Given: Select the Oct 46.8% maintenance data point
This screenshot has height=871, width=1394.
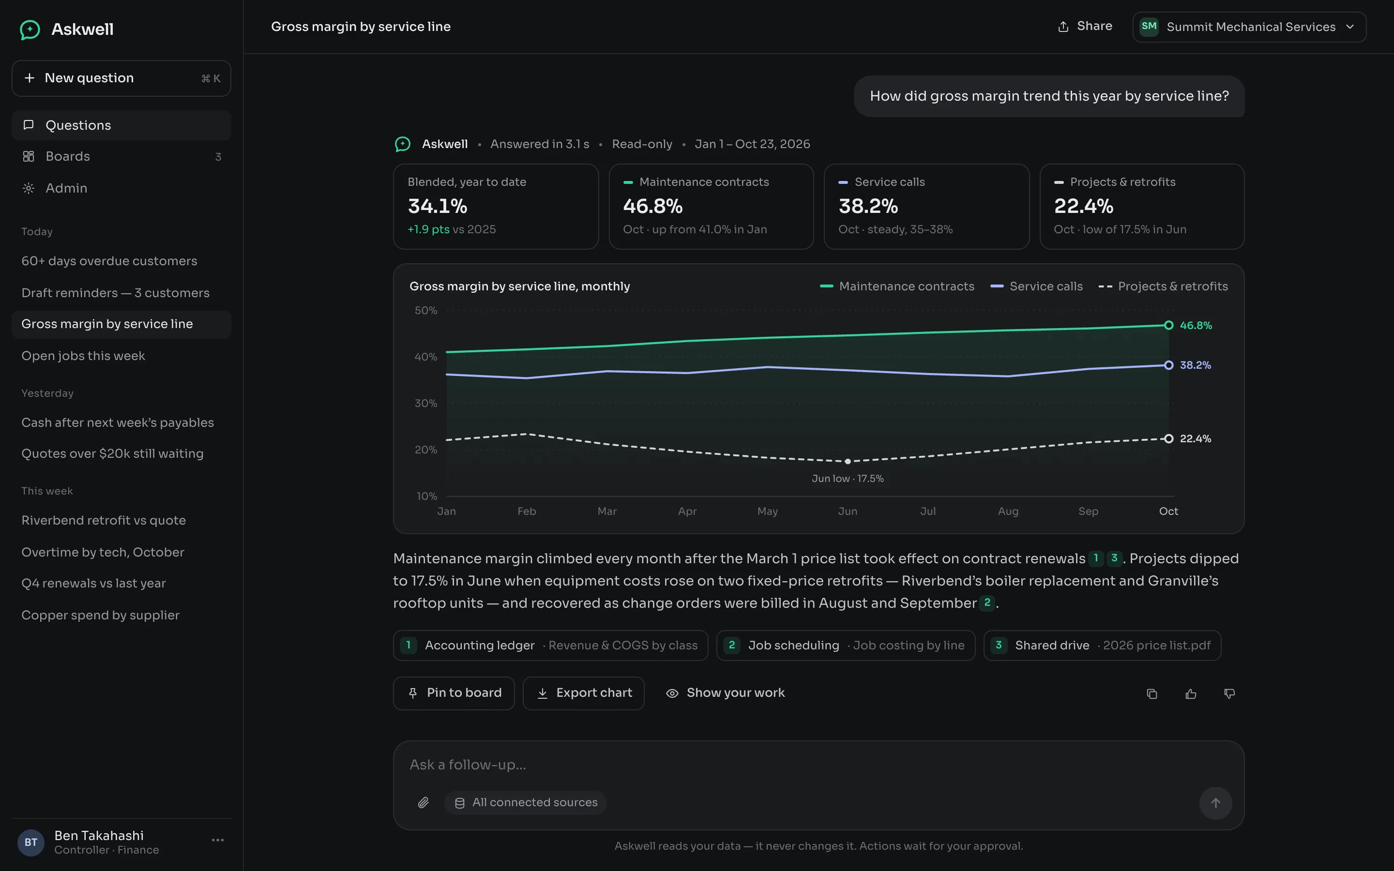Looking at the screenshot, I should coord(1168,326).
